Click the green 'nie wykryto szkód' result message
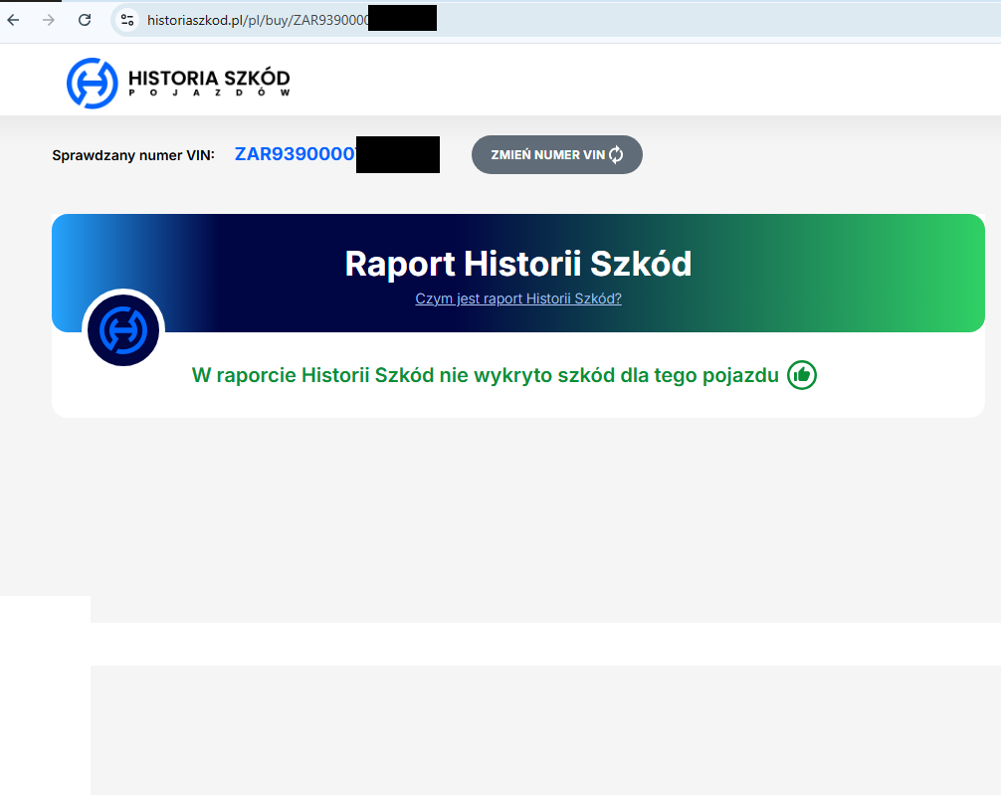 pos(485,375)
